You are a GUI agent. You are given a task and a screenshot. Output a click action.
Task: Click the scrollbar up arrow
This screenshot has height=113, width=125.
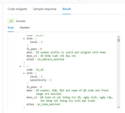coord(119,37)
